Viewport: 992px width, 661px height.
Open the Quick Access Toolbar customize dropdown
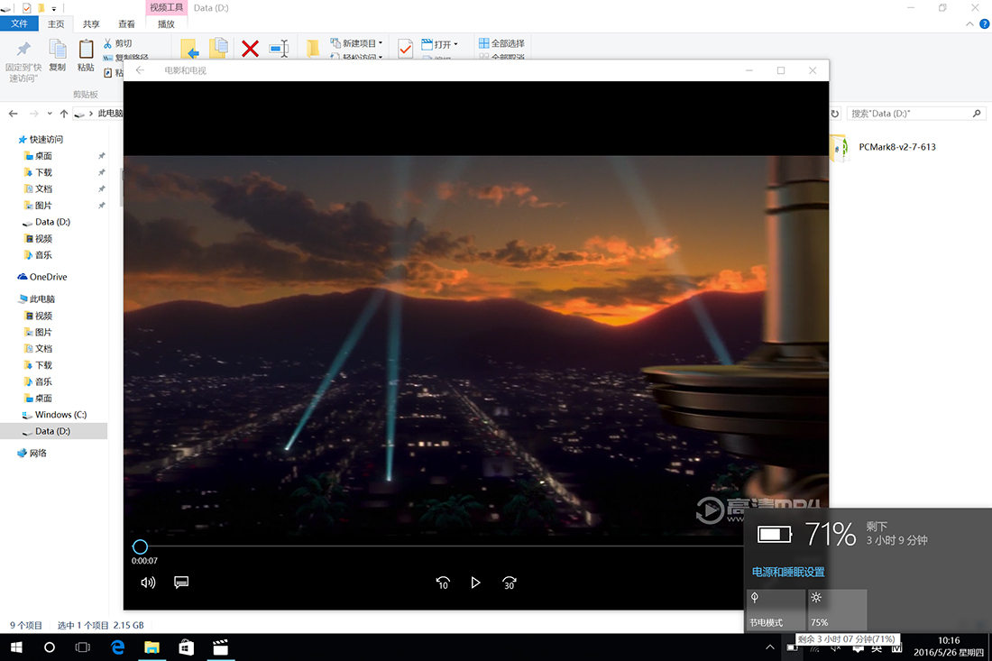pos(54,8)
